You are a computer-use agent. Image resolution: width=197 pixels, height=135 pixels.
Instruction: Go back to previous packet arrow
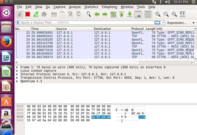click(x=97, y=14)
